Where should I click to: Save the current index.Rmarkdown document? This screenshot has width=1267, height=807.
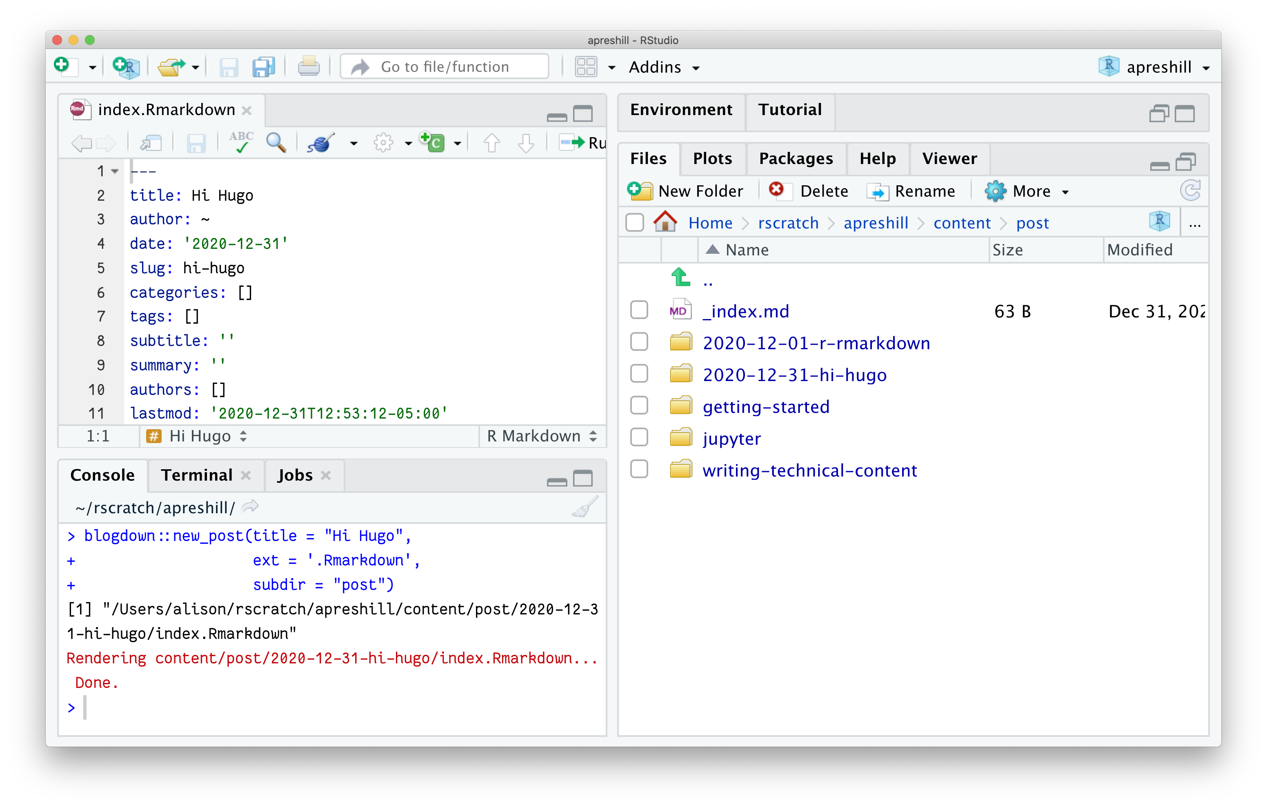coord(196,142)
